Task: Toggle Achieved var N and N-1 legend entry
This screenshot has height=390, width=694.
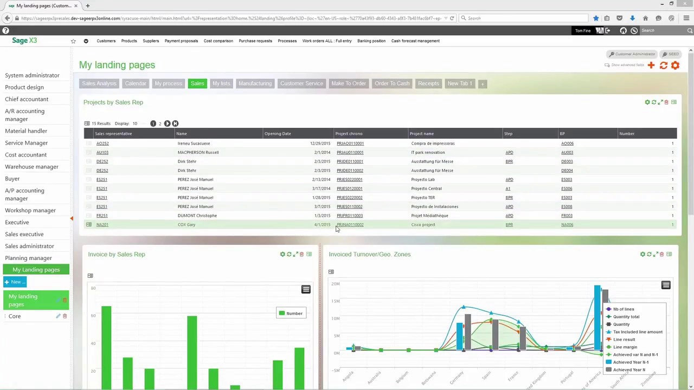Action: tap(632, 354)
